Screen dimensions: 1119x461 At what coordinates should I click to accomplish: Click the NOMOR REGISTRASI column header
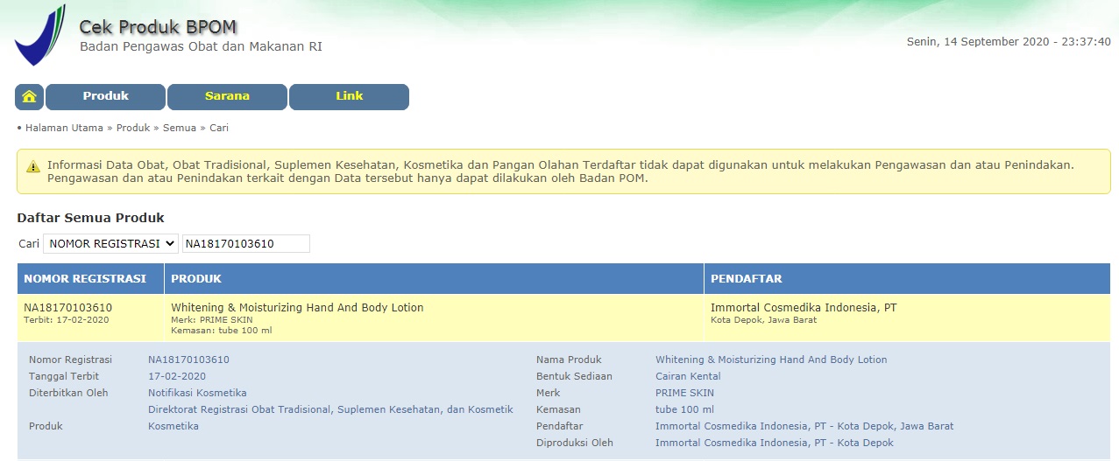[x=85, y=279]
